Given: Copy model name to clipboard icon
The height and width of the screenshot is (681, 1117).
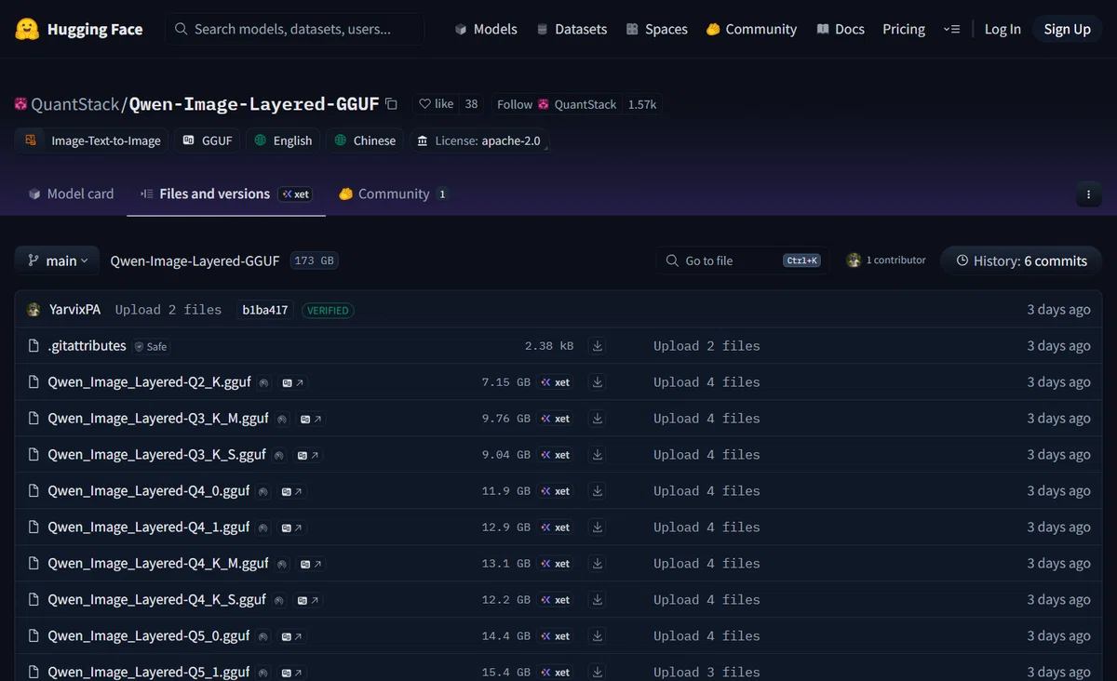Looking at the screenshot, I should 391,104.
